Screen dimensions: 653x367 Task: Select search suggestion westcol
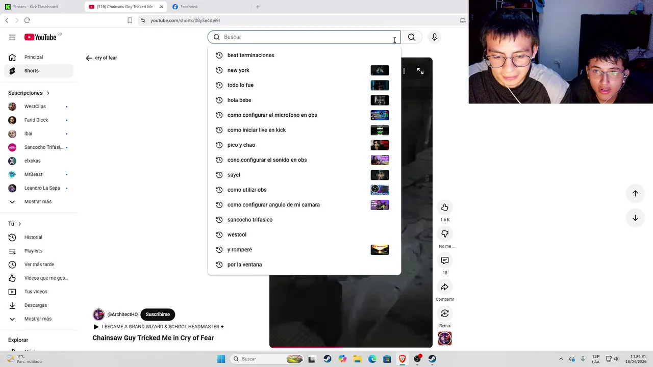304,234
